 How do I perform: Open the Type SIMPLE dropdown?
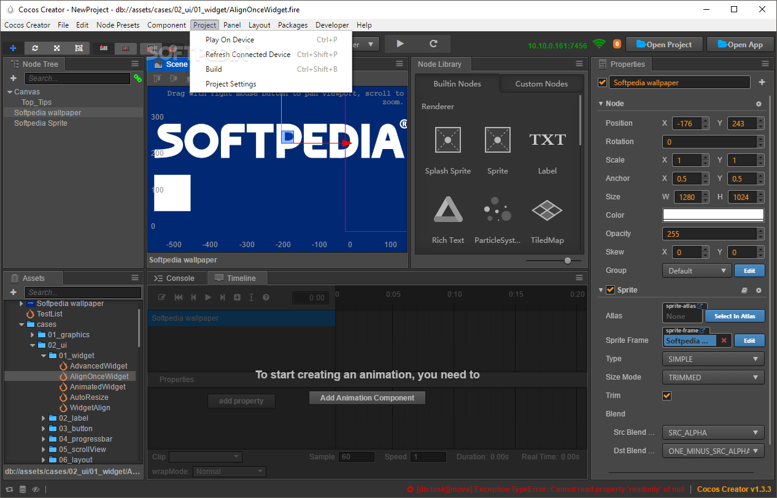point(713,359)
